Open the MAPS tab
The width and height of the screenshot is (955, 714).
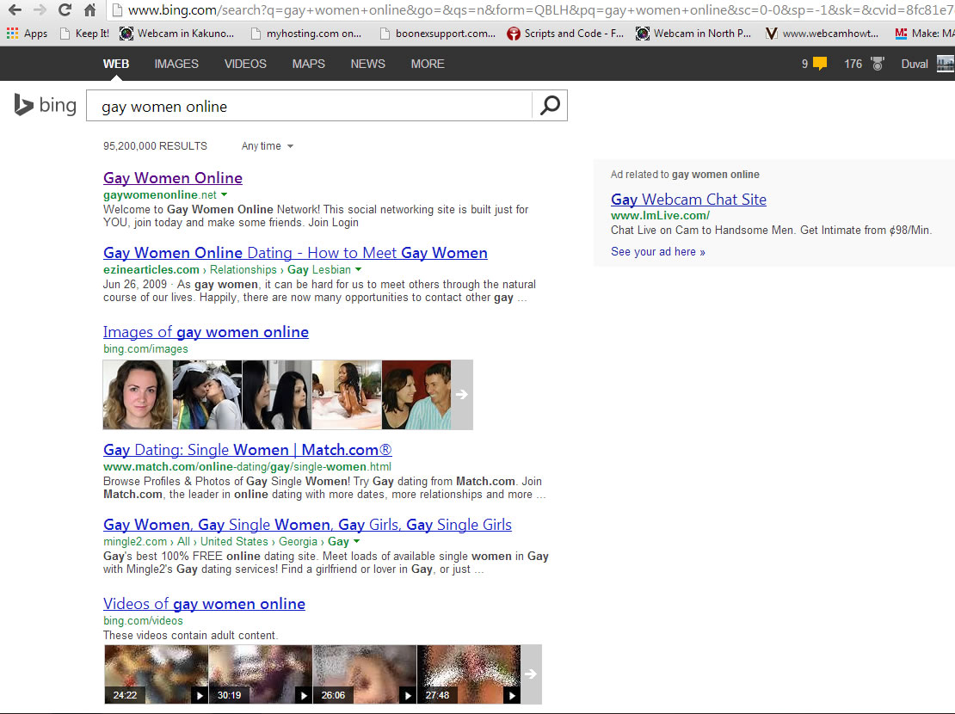point(308,64)
